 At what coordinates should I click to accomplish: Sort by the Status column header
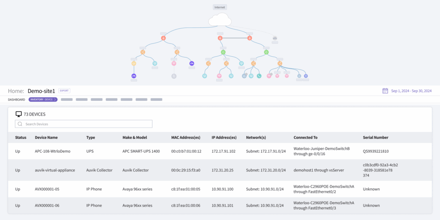tap(21, 137)
